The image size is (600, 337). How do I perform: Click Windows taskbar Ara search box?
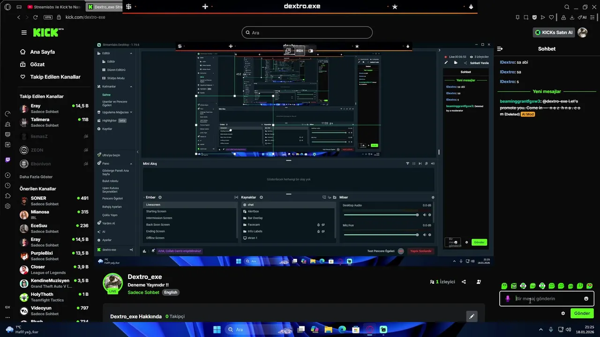click(x=259, y=330)
